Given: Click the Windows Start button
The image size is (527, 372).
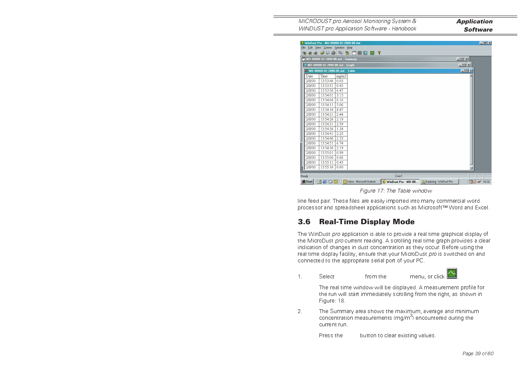Looking at the screenshot, I should pyautogui.click(x=307, y=182).
